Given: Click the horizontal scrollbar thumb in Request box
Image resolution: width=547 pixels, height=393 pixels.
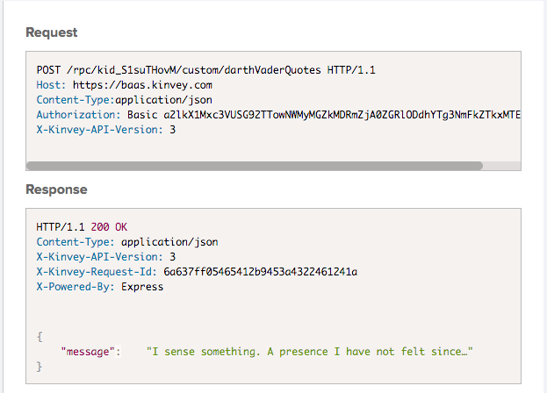Looking at the screenshot, I should pos(255,165).
